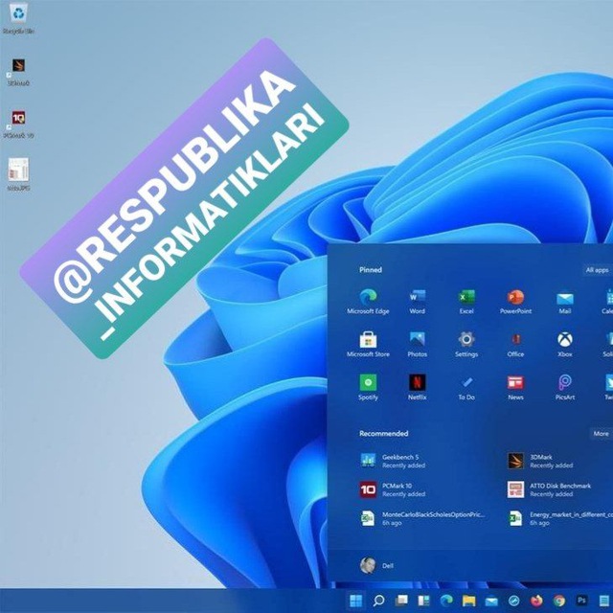Open recommended Geekbench 5 entry

pyautogui.click(x=393, y=461)
